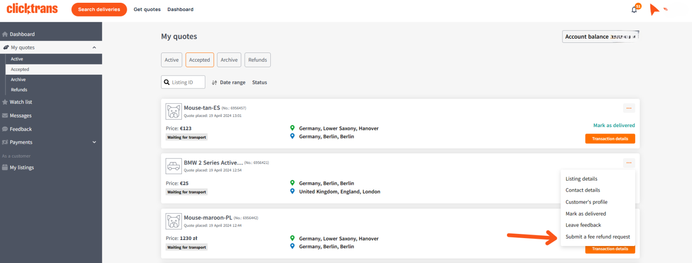Screen dimensions: 692x263
Task: Click the car icon for BMW listing
Action: (x=173, y=166)
